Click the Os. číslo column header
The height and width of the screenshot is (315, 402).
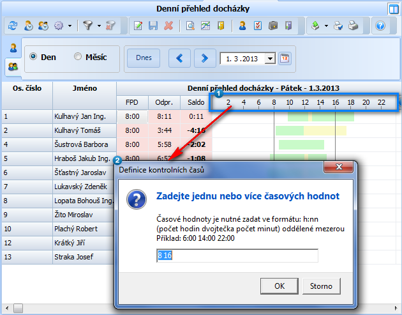click(27, 95)
